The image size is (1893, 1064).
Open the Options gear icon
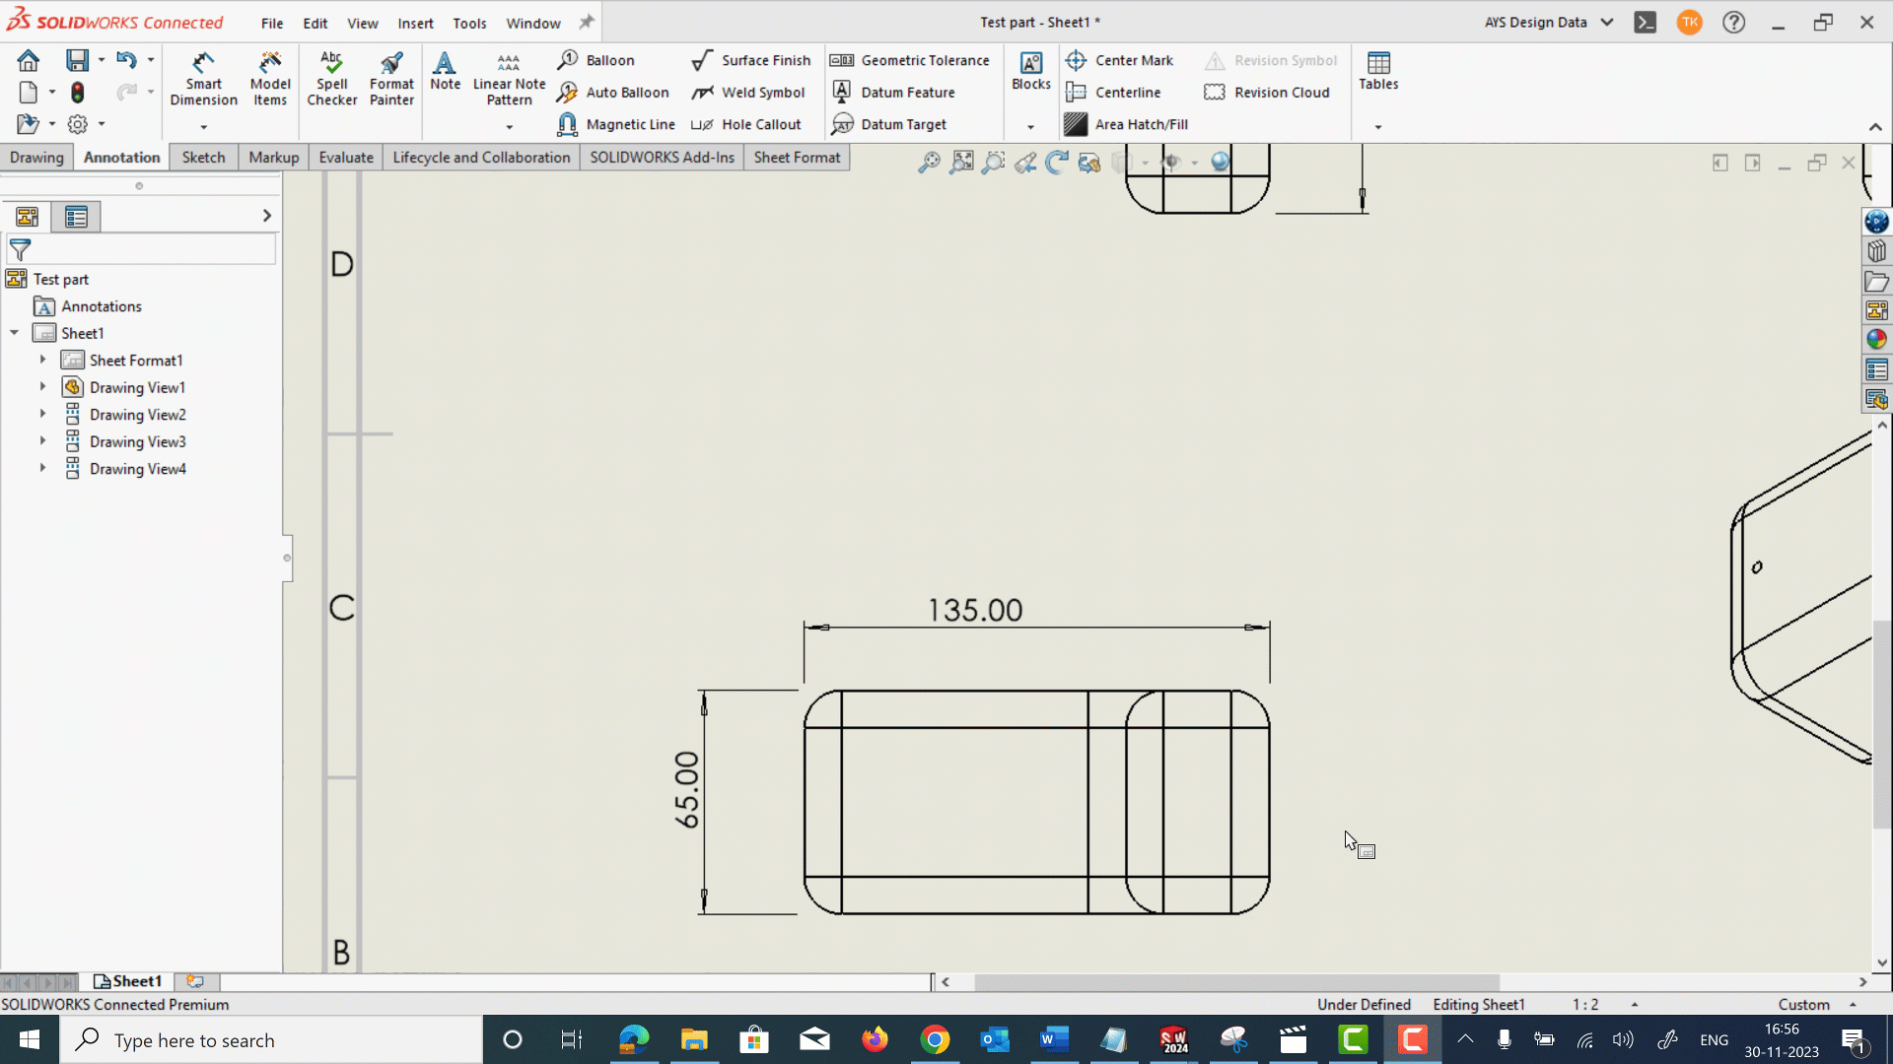[77, 124]
